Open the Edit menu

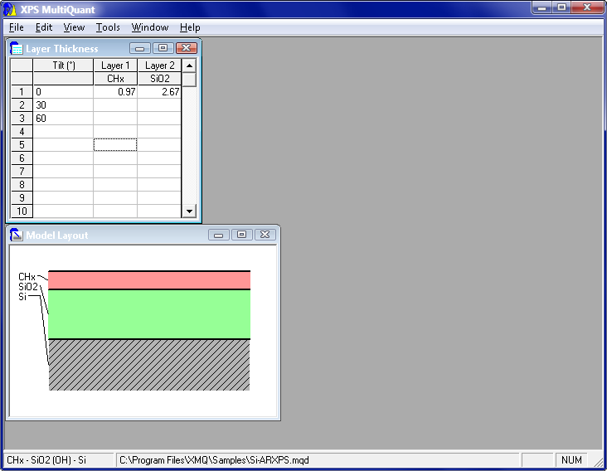point(43,27)
